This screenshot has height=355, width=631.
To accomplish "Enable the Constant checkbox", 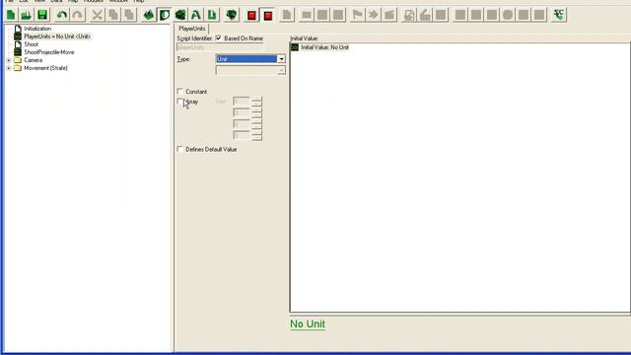I will point(179,92).
